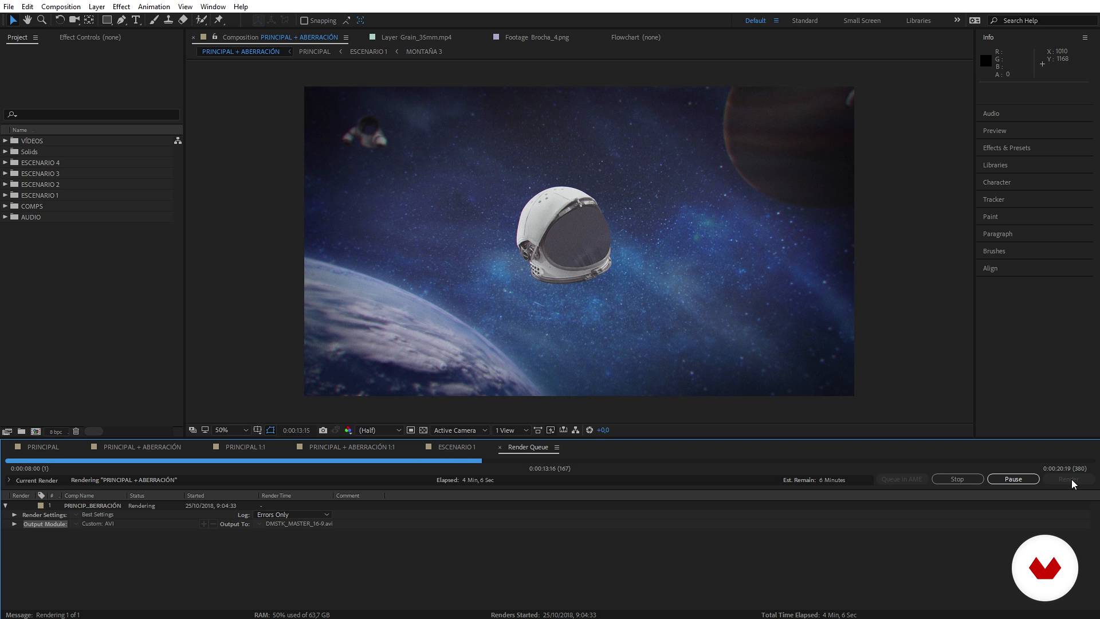Open the flowchart icon beside VÍDEOS folder
This screenshot has width=1100, height=619.
point(178,140)
